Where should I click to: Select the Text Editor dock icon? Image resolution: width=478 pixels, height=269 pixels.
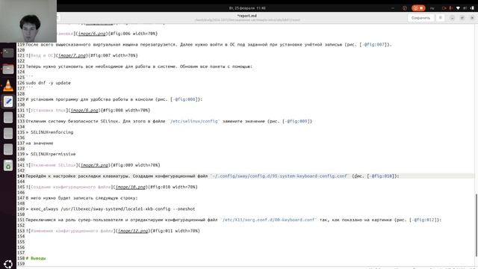coord(8,102)
